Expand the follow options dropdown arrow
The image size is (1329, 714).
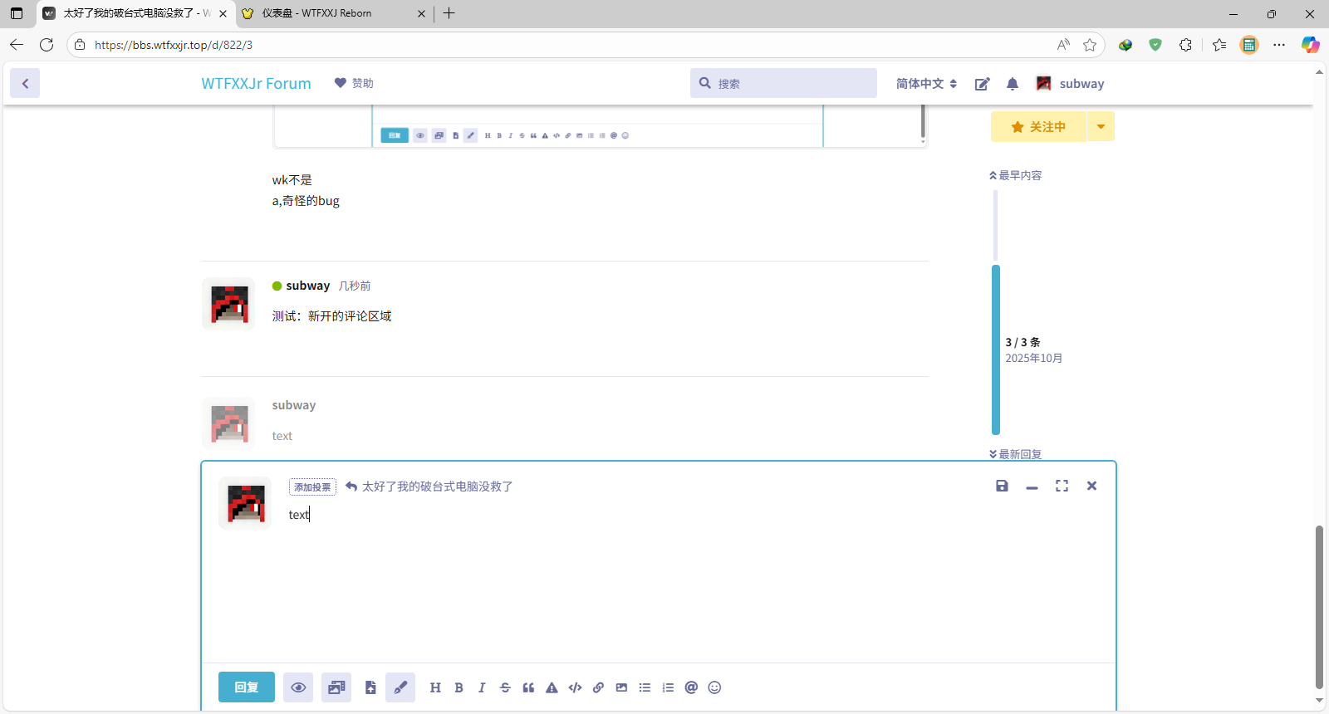click(1101, 127)
